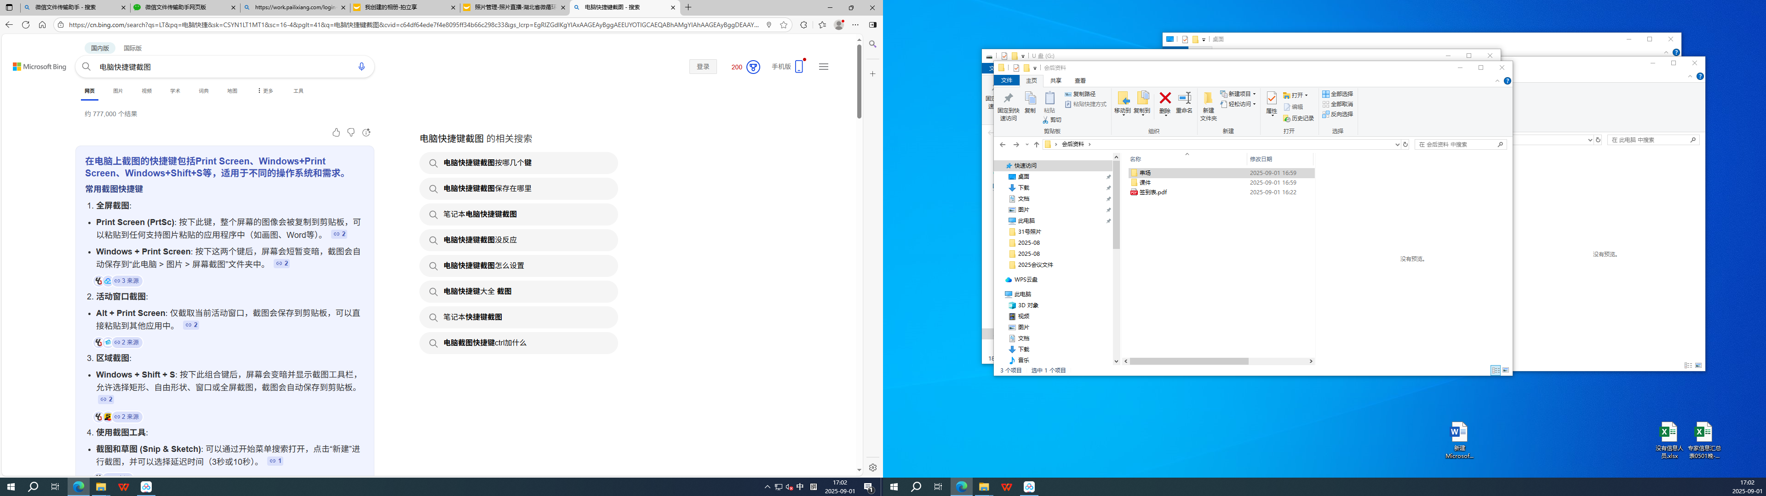Viewport: 1766px width, 496px height.
Task: Click the explorer help question-mark icon in 会后资料 window
Action: 1508,81
